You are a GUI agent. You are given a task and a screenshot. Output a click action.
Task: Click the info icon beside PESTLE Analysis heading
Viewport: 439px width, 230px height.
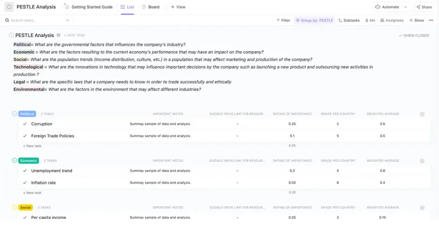58,35
